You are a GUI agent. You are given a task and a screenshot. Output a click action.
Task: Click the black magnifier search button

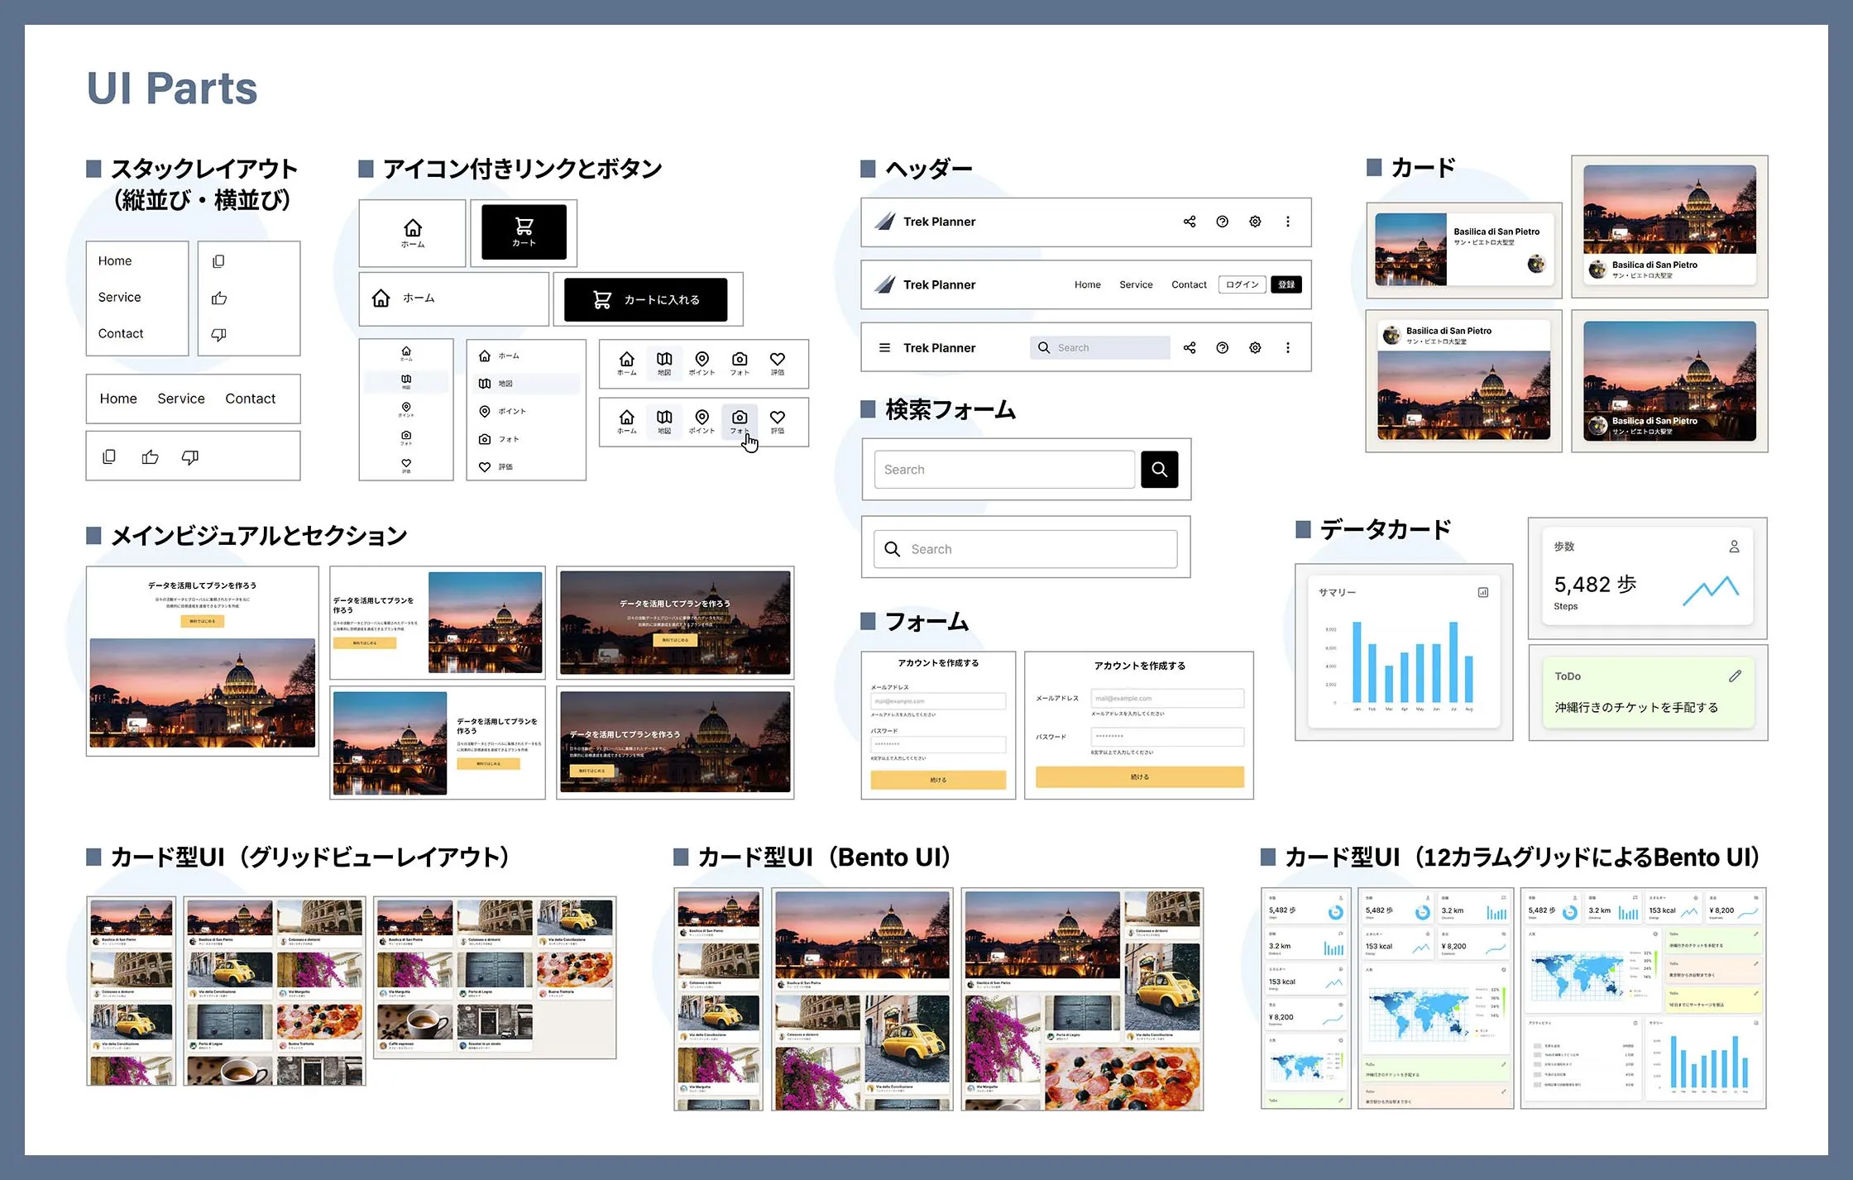pyautogui.click(x=1159, y=470)
